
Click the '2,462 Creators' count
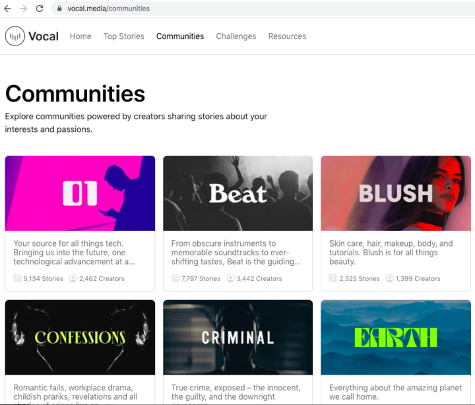click(102, 278)
